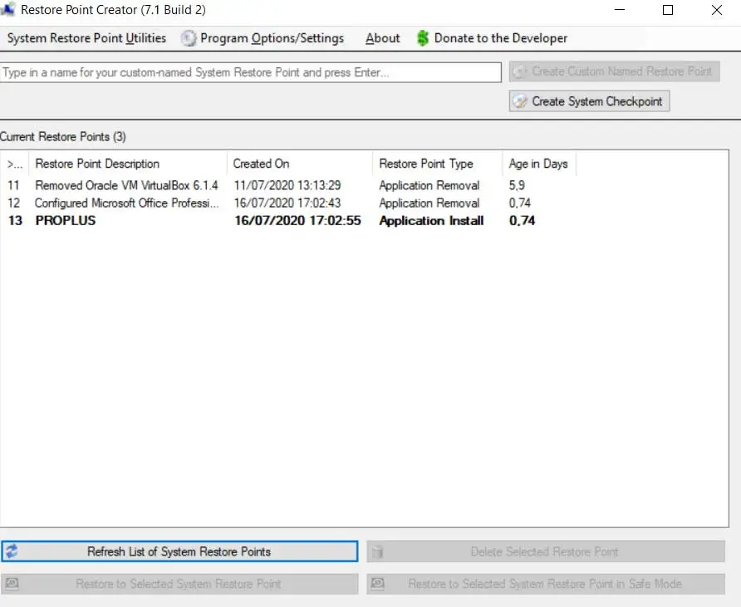Click restore point ID 13 cell

(x=15, y=221)
